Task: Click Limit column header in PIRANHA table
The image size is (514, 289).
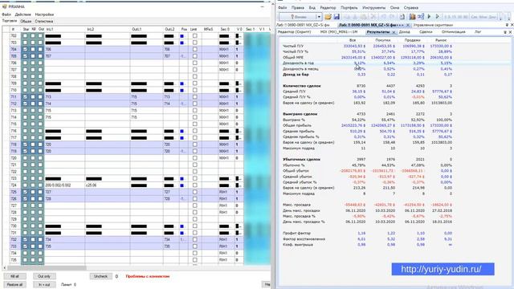Action: 194,29
